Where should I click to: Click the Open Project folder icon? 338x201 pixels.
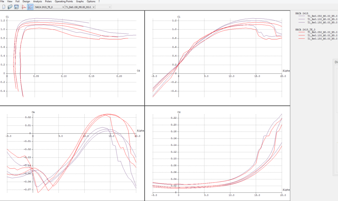click(10, 7)
